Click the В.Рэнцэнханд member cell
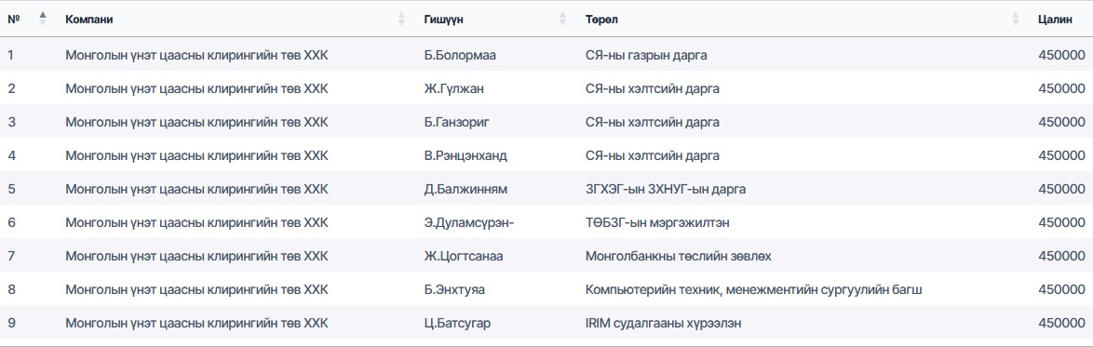Screen dimensions: 1093x347 pyautogui.click(x=465, y=155)
